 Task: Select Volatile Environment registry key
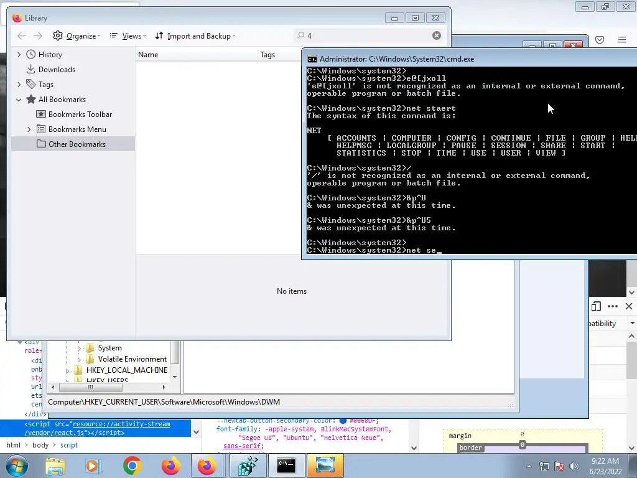[133, 359]
